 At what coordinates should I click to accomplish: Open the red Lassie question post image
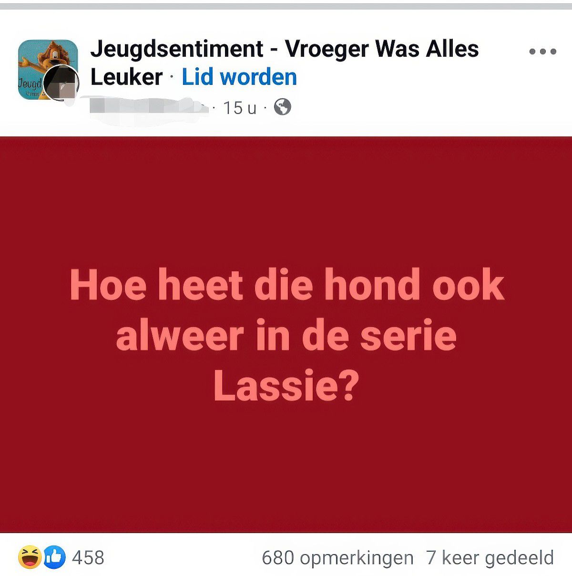coord(286,335)
